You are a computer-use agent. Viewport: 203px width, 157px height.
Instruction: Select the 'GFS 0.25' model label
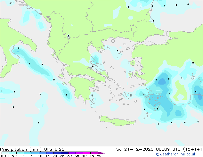[54, 149]
